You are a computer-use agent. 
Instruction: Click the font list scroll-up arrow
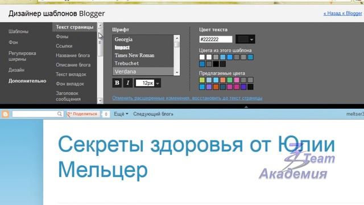click(x=177, y=38)
